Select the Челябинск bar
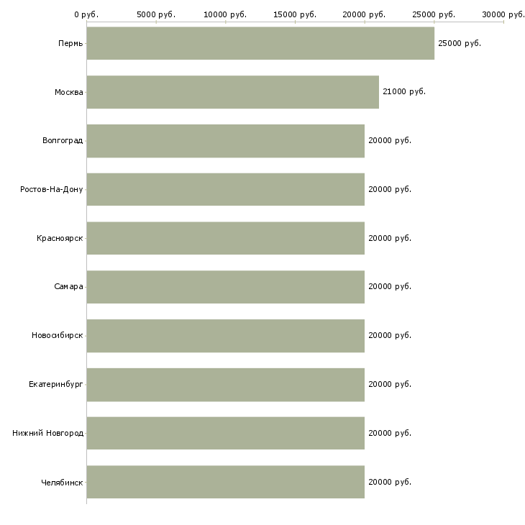Image resolution: width=525 pixels, height=525 pixels. 225,482
